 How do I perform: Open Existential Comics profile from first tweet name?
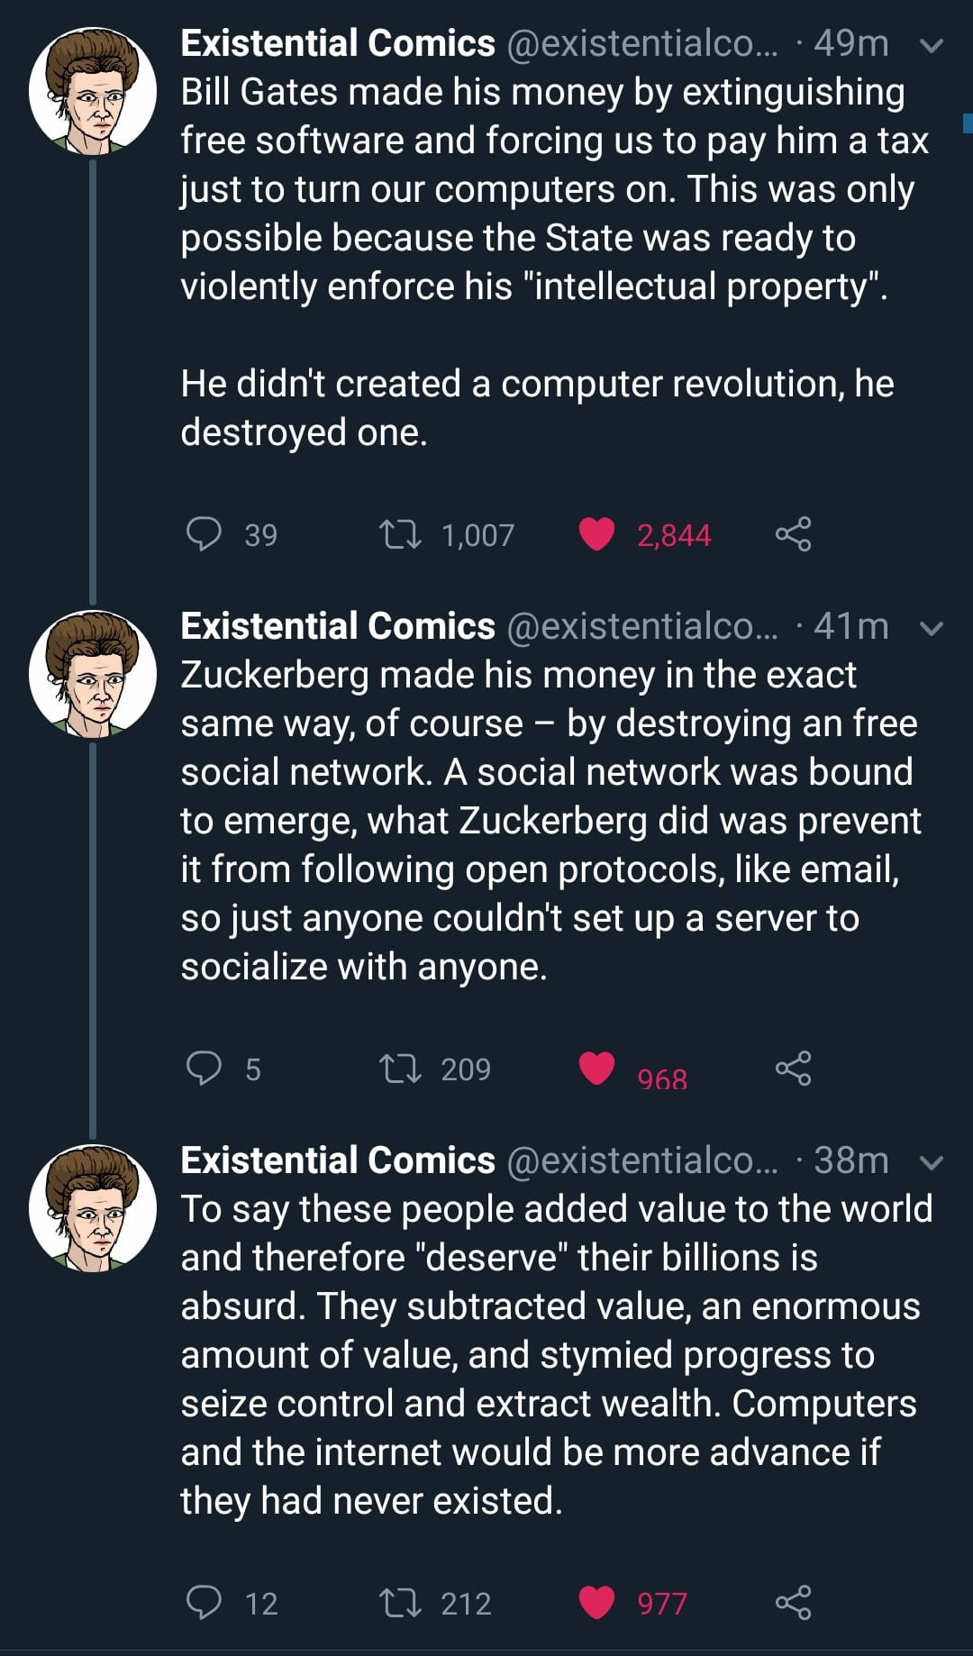[337, 43]
